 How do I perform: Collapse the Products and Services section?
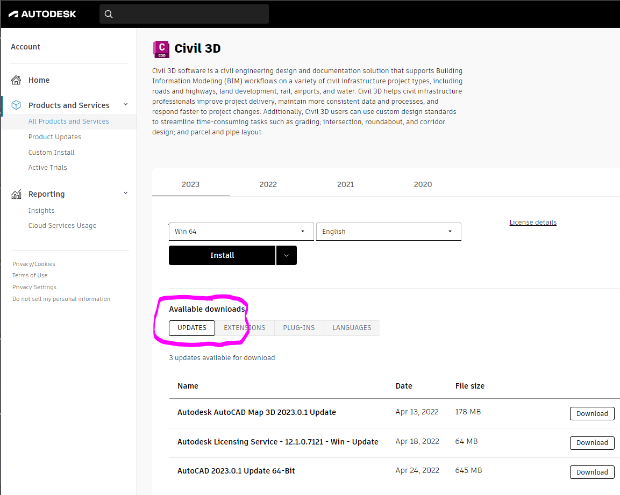(125, 105)
